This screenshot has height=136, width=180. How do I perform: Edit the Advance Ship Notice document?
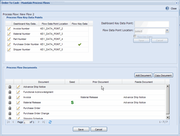pyautogui.click(x=18, y=87)
